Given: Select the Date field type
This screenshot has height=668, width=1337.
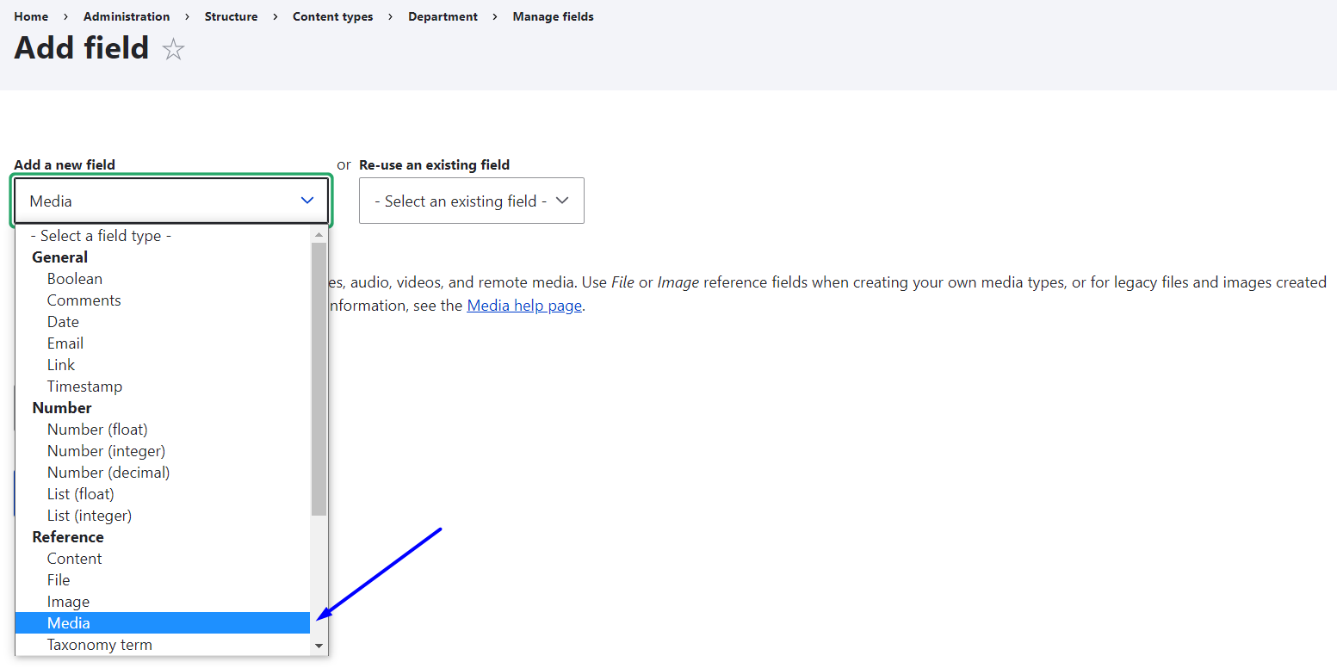Looking at the screenshot, I should [x=63, y=321].
